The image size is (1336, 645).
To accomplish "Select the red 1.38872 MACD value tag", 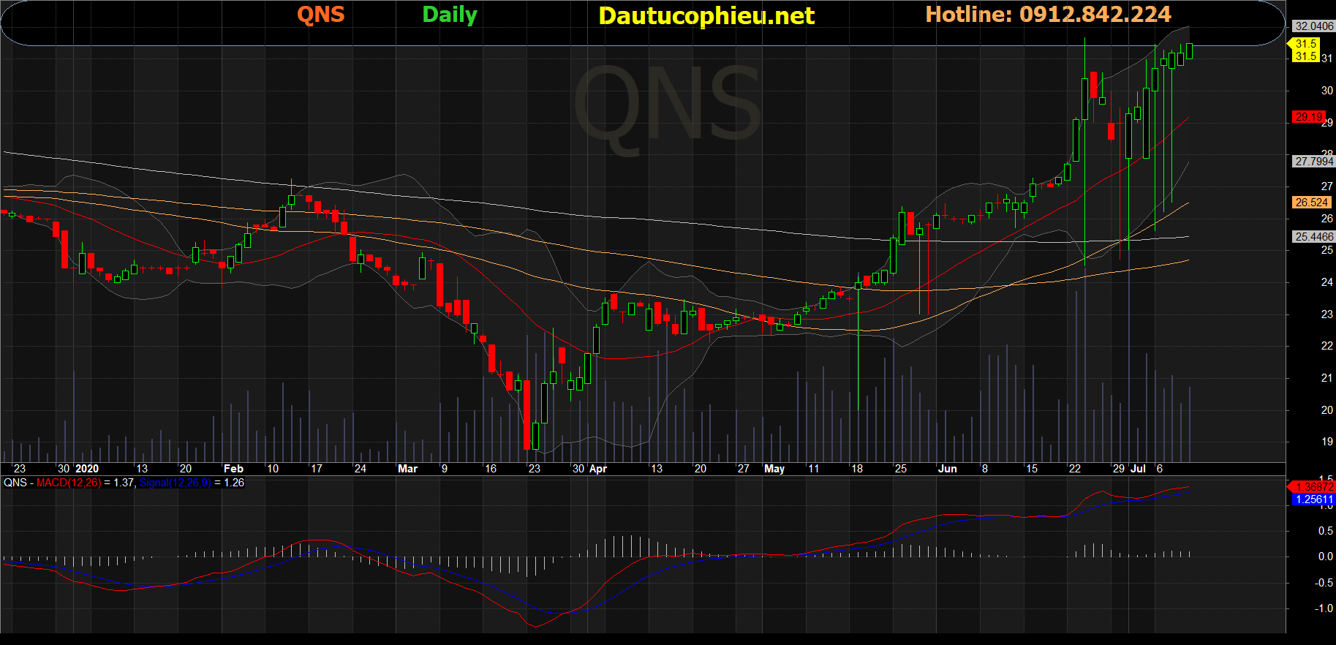I will (1314, 487).
